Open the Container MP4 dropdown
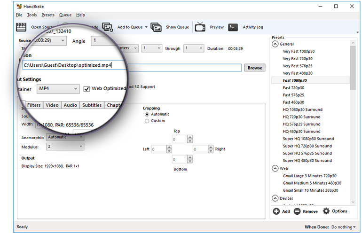Image resolution: width=362 pixels, height=234 pixels. (58, 89)
